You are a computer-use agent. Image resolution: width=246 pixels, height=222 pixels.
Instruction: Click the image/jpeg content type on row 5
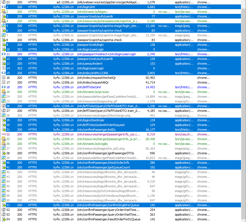coord(182,26)
